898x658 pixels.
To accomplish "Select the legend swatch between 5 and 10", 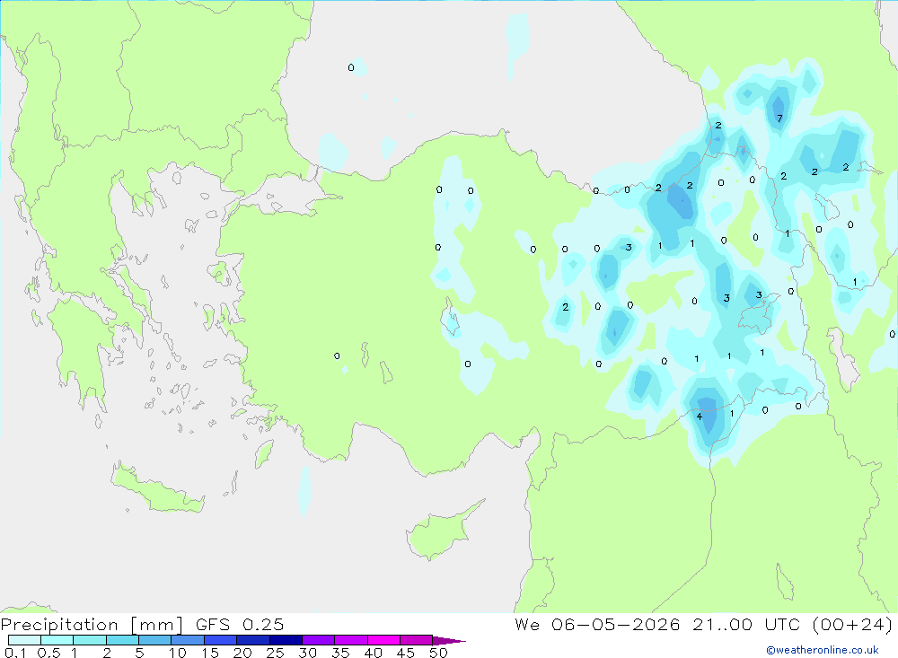I will (x=155, y=640).
